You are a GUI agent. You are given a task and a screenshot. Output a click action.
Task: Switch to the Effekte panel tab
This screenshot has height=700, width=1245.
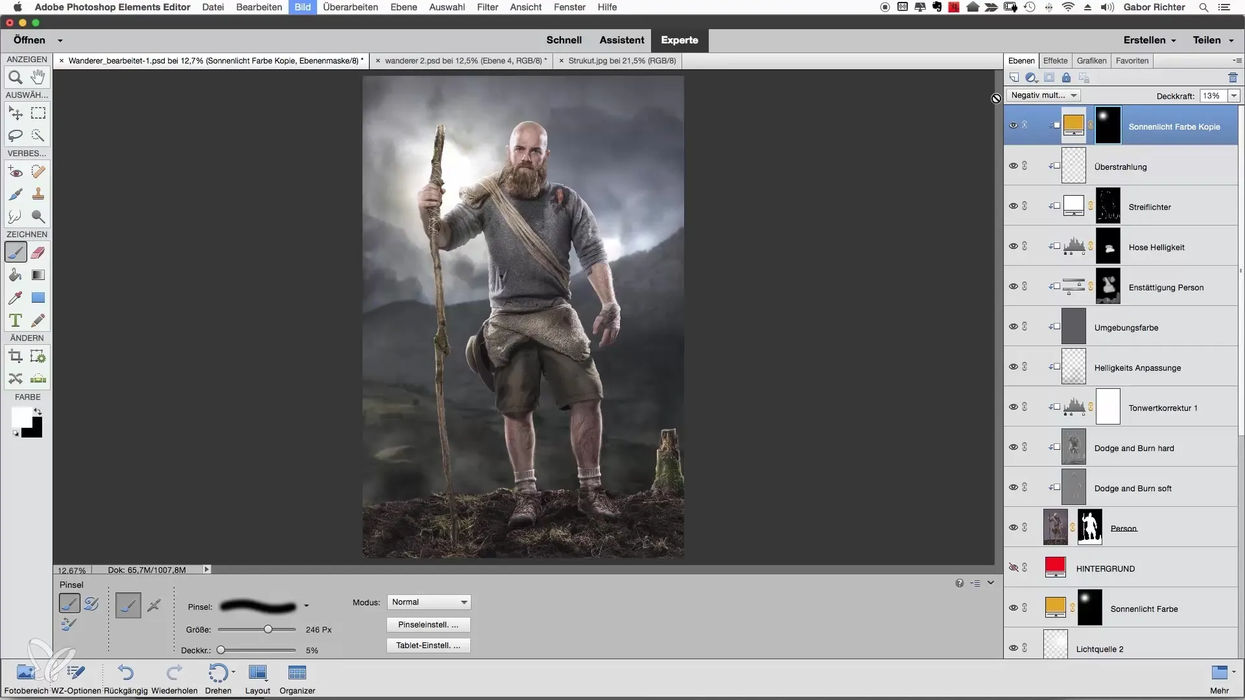click(x=1055, y=60)
